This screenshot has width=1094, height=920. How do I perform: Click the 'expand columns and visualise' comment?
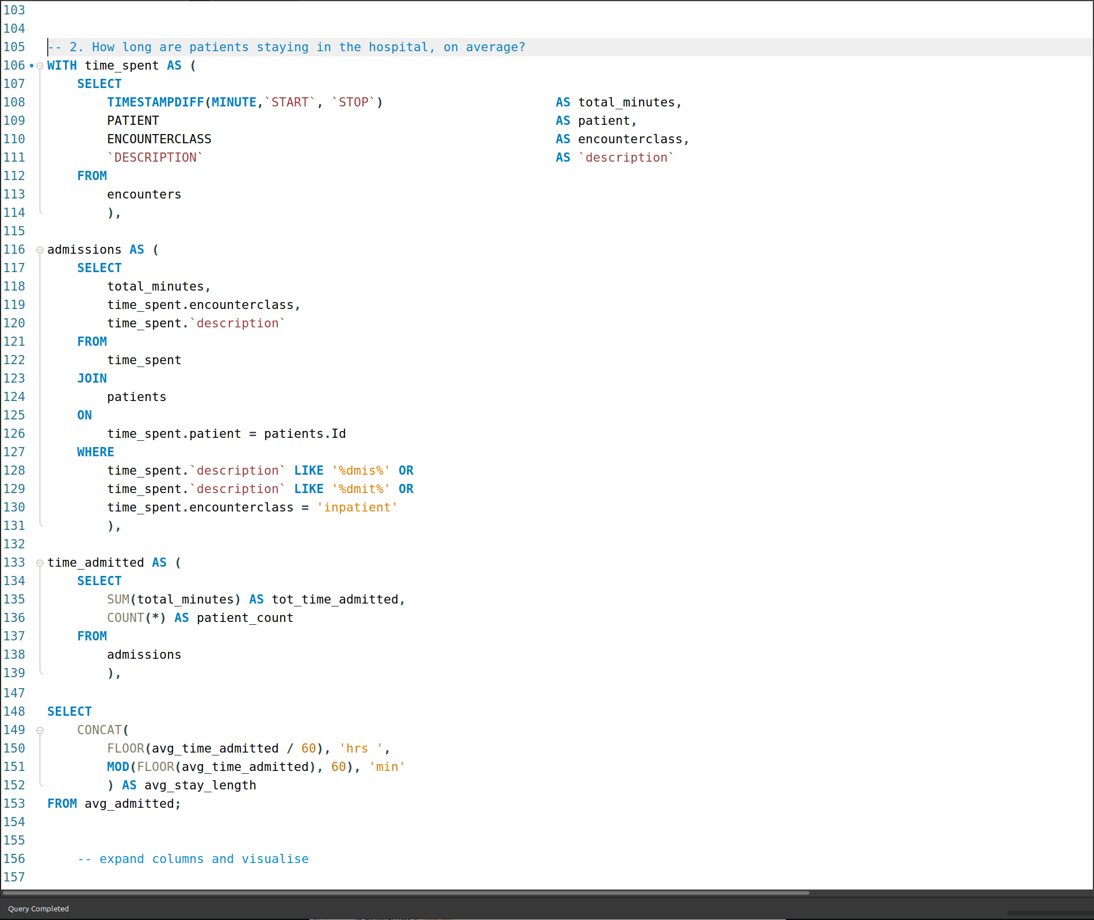click(193, 859)
